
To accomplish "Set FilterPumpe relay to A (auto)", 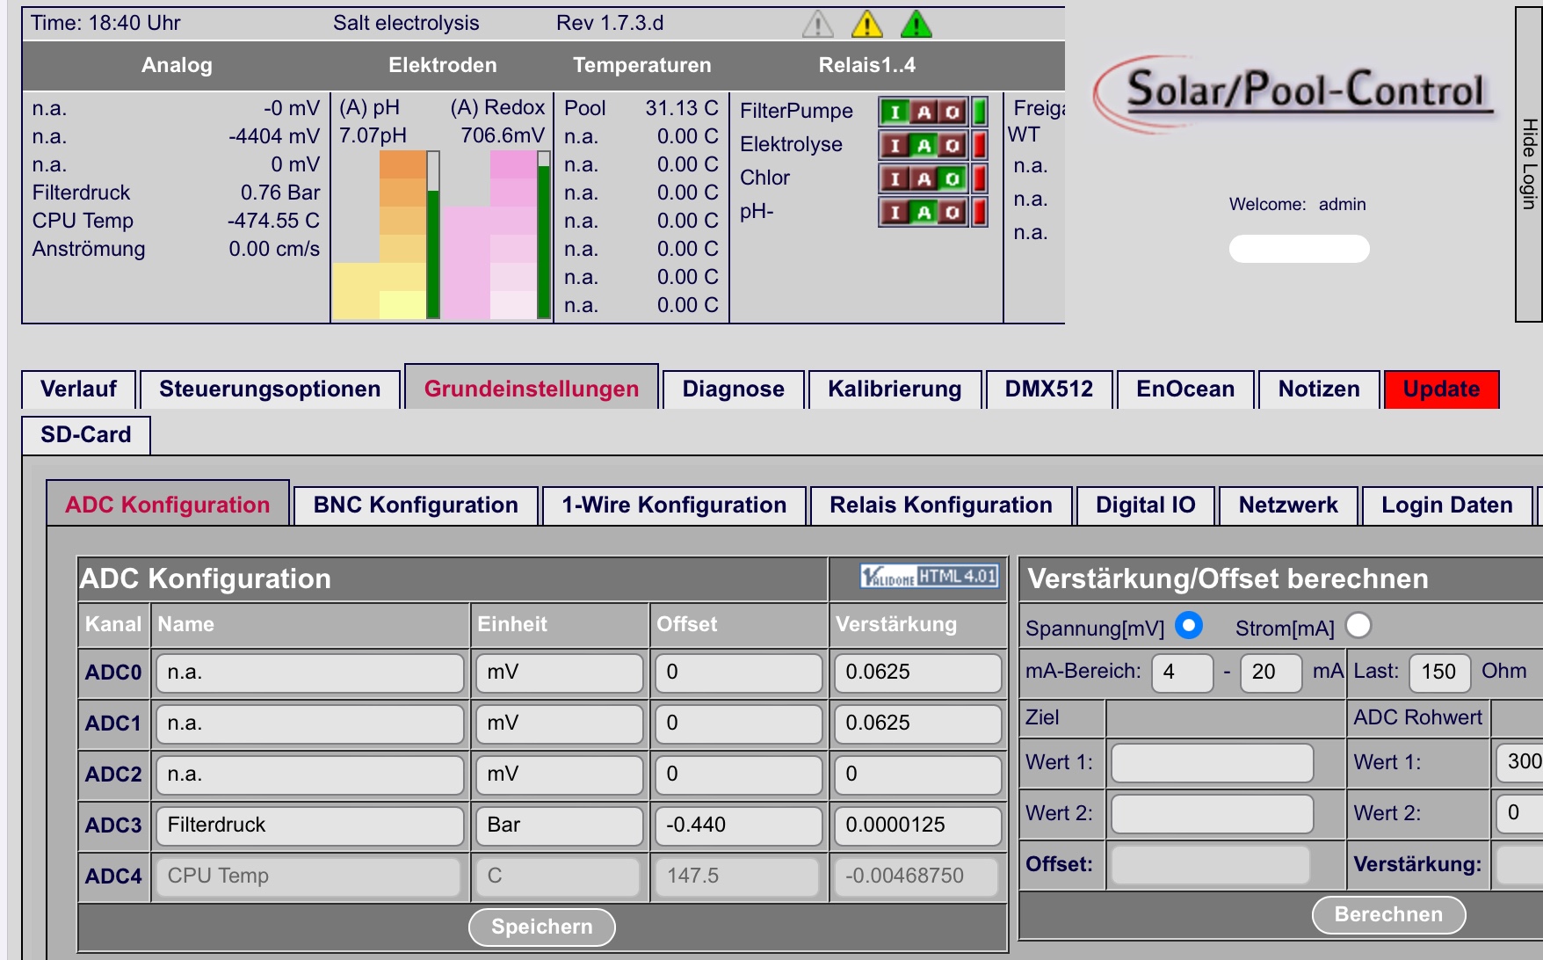I will pyautogui.click(x=924, y=112).
